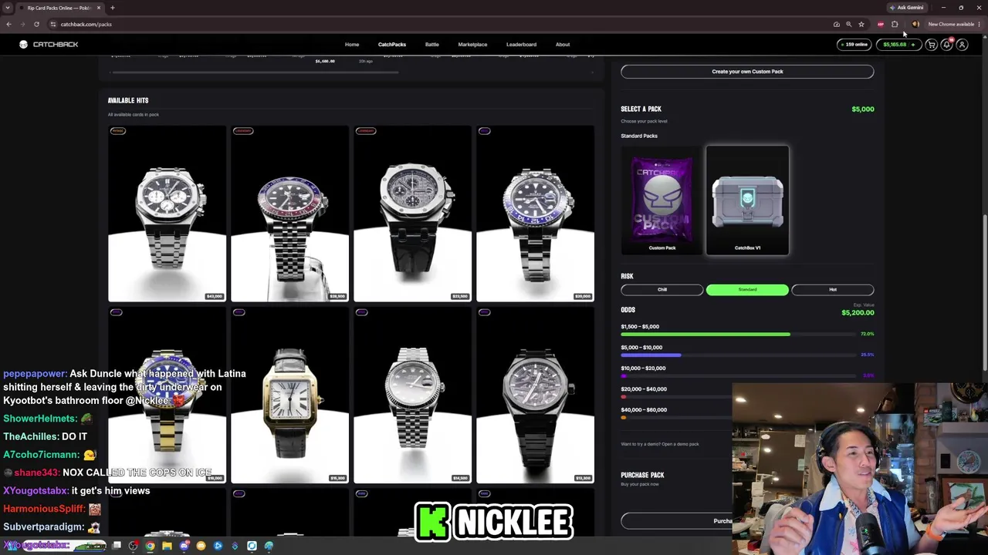Select the CatchBox V1 pack
The height and width of the screenshot is (555, 988).
(747, 200)
